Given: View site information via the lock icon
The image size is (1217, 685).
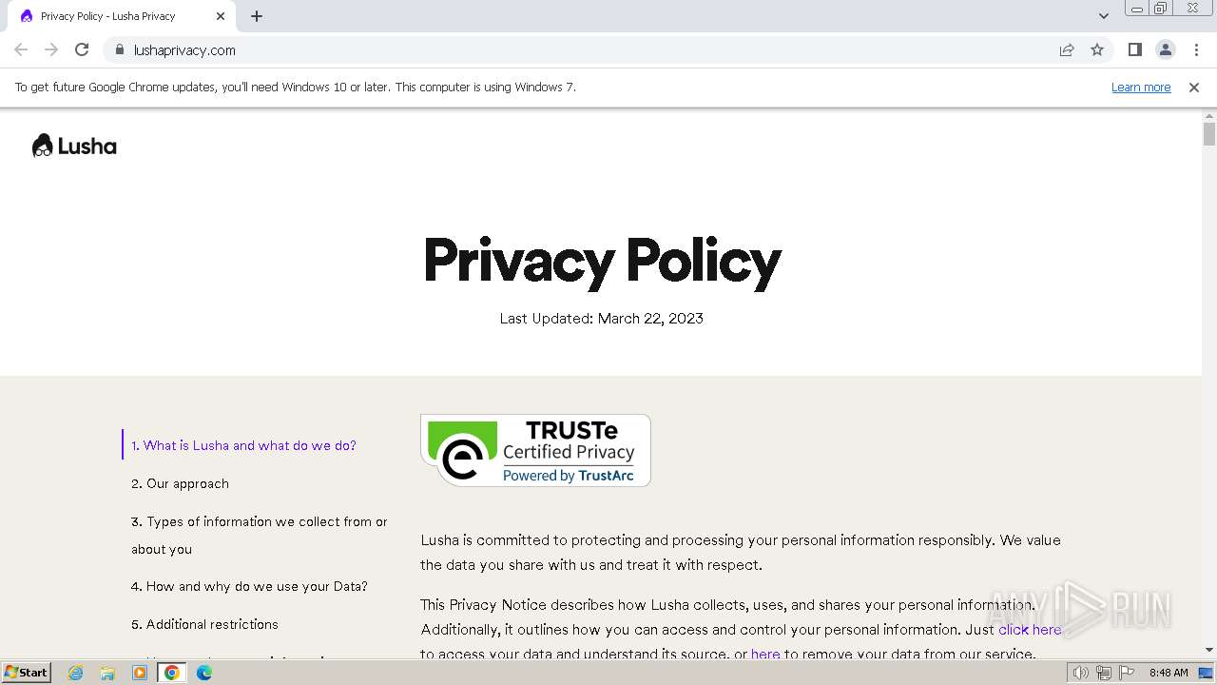Looking at the screenshot, I should 120,49.
